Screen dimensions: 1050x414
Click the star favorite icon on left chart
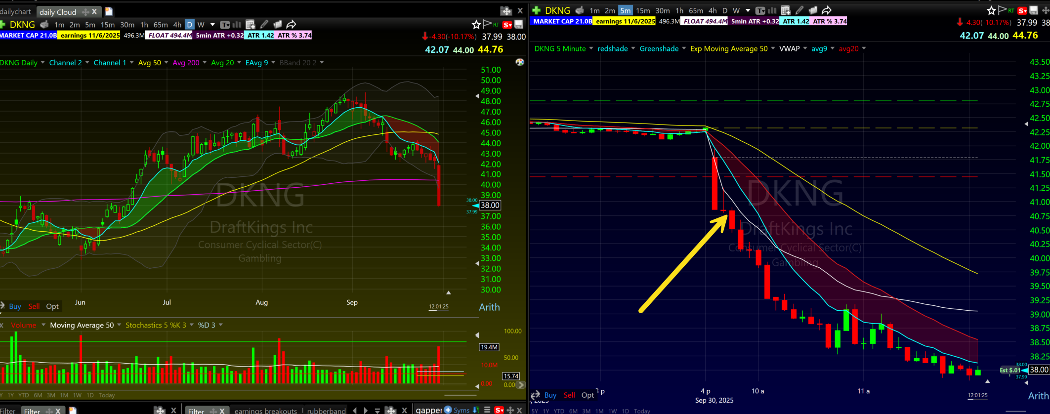point(476,24)
